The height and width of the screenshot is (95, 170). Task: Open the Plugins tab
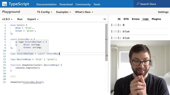(x=156, y=19)
